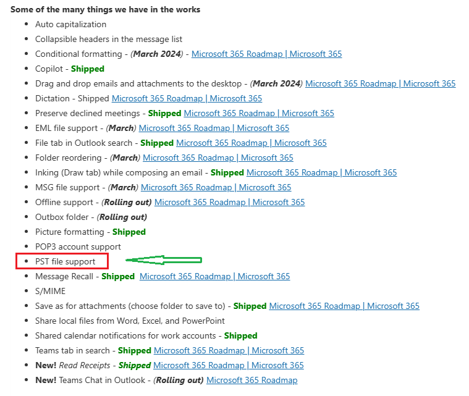Click 'Share local files from Word, Excel, and PowerPoint'
The image size is (469, 396).
pos(130,321)
